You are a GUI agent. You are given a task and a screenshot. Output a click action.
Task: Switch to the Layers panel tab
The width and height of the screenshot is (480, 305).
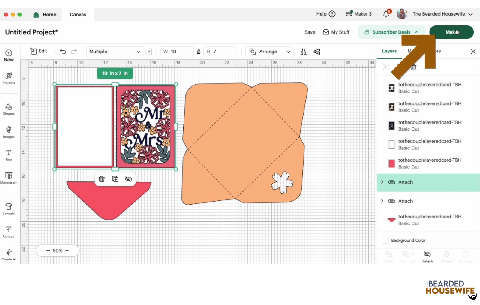[x=389, y=51]
